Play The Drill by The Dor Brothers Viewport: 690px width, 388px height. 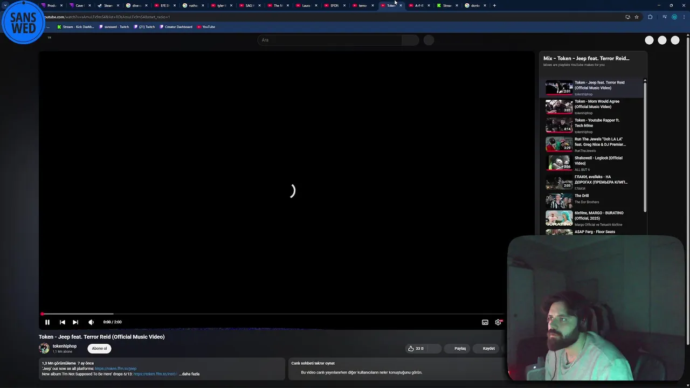[x=592, y=201]
